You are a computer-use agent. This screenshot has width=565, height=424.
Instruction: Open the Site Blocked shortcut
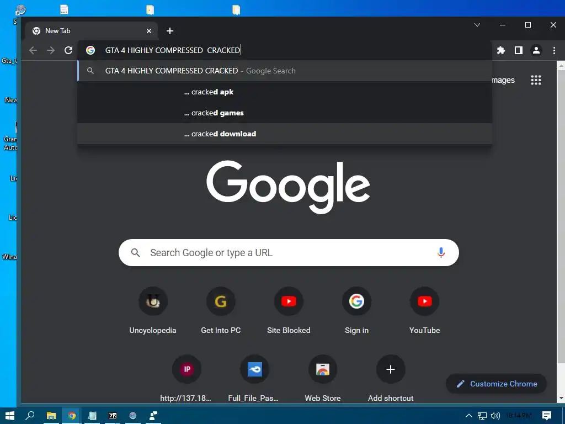click(x=289, y=311)
